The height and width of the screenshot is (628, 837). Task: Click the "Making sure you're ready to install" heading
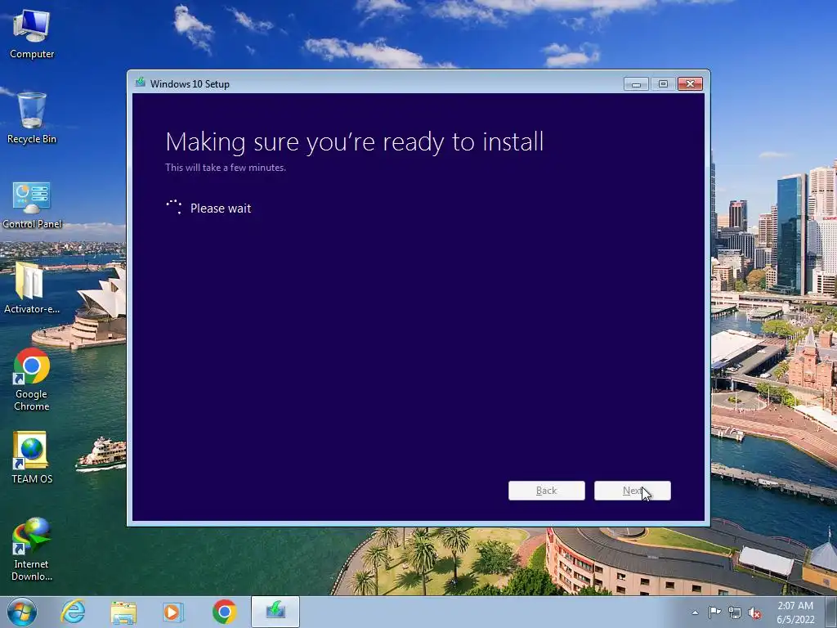click(x=355, y=142)
